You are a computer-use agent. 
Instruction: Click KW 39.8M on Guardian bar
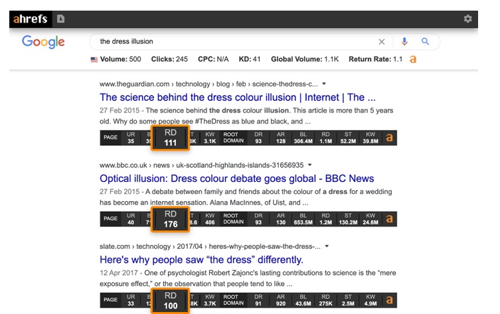pos(371,137)
